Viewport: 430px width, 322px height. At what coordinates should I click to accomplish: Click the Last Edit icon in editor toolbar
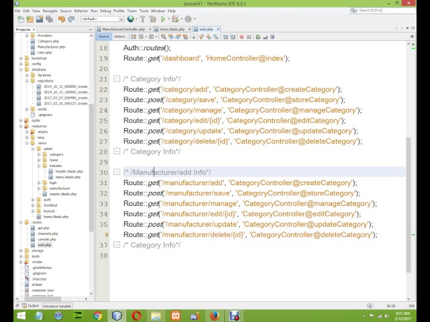134,37
